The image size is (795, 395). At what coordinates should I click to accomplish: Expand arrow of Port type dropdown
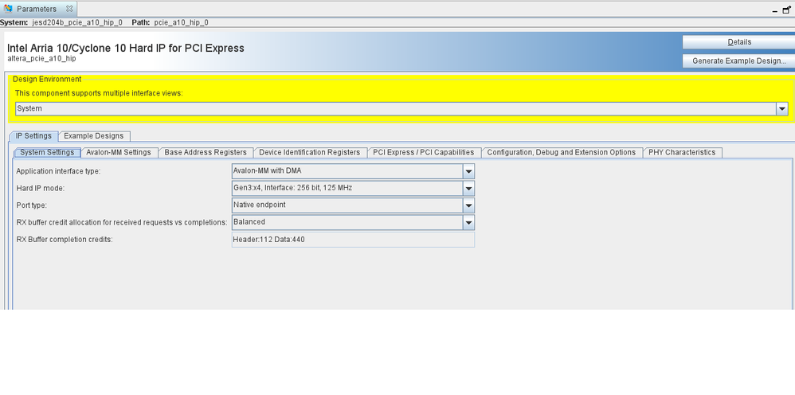point(468,205)
